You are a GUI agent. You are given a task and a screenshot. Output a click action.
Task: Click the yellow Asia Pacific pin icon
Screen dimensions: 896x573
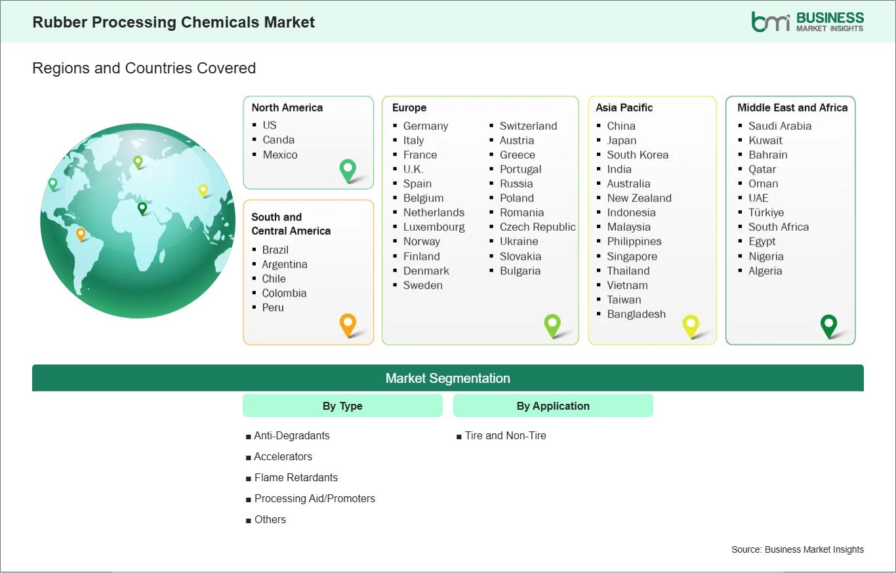click(691, 325)
